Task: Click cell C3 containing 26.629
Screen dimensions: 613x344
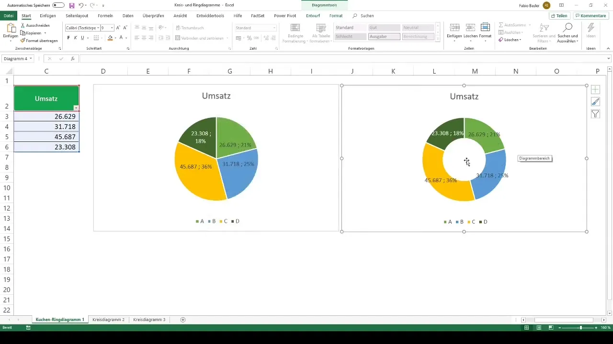Action: 46,117
